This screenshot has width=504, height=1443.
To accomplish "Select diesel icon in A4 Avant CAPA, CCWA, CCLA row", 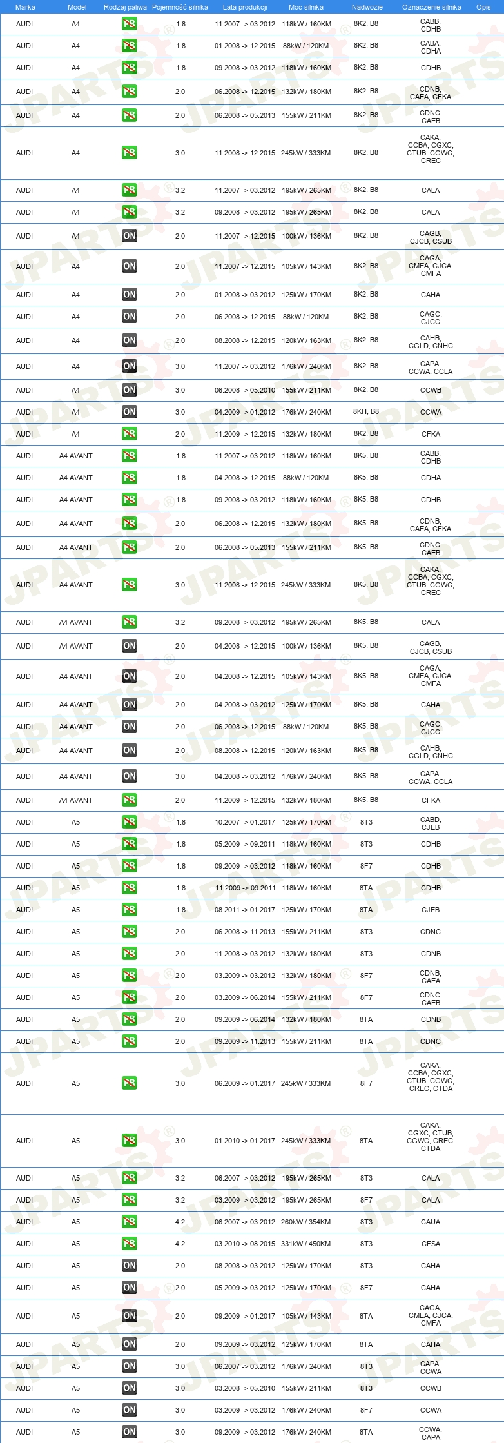I will tap(130, 776).
